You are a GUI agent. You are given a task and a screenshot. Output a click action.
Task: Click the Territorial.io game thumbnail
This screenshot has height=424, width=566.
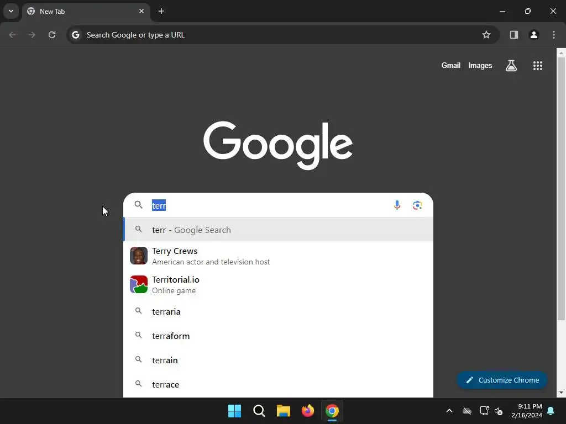point(139,284)
